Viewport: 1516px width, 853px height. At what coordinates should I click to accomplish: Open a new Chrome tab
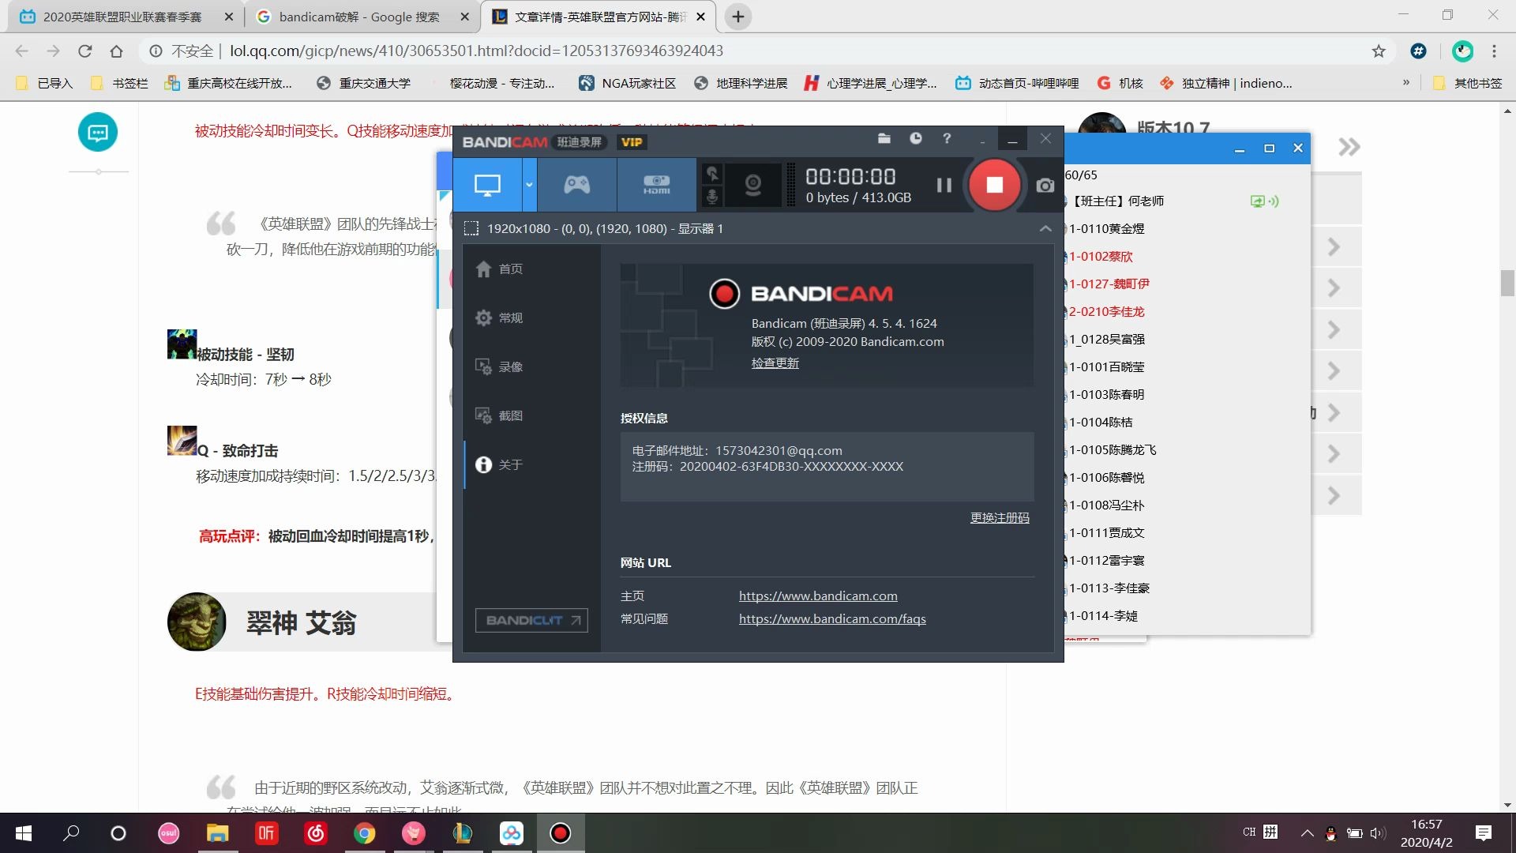tap(737, 17)
